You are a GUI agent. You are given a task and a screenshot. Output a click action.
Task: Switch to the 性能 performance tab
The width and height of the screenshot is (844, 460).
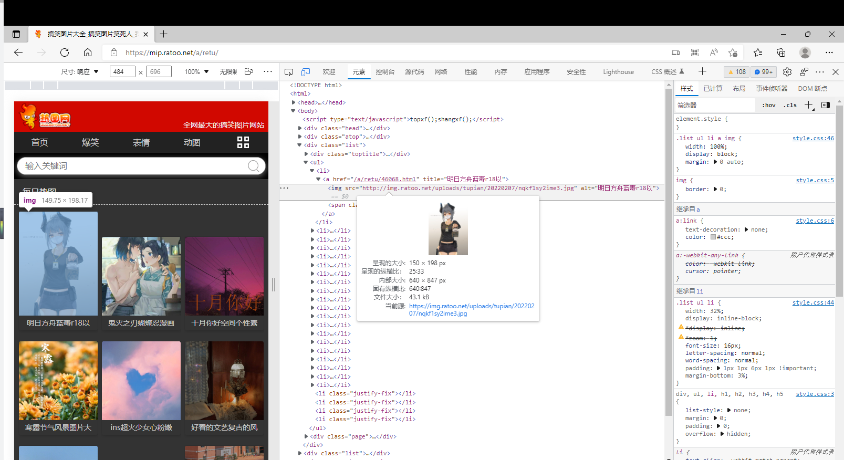tap(471, 72)
